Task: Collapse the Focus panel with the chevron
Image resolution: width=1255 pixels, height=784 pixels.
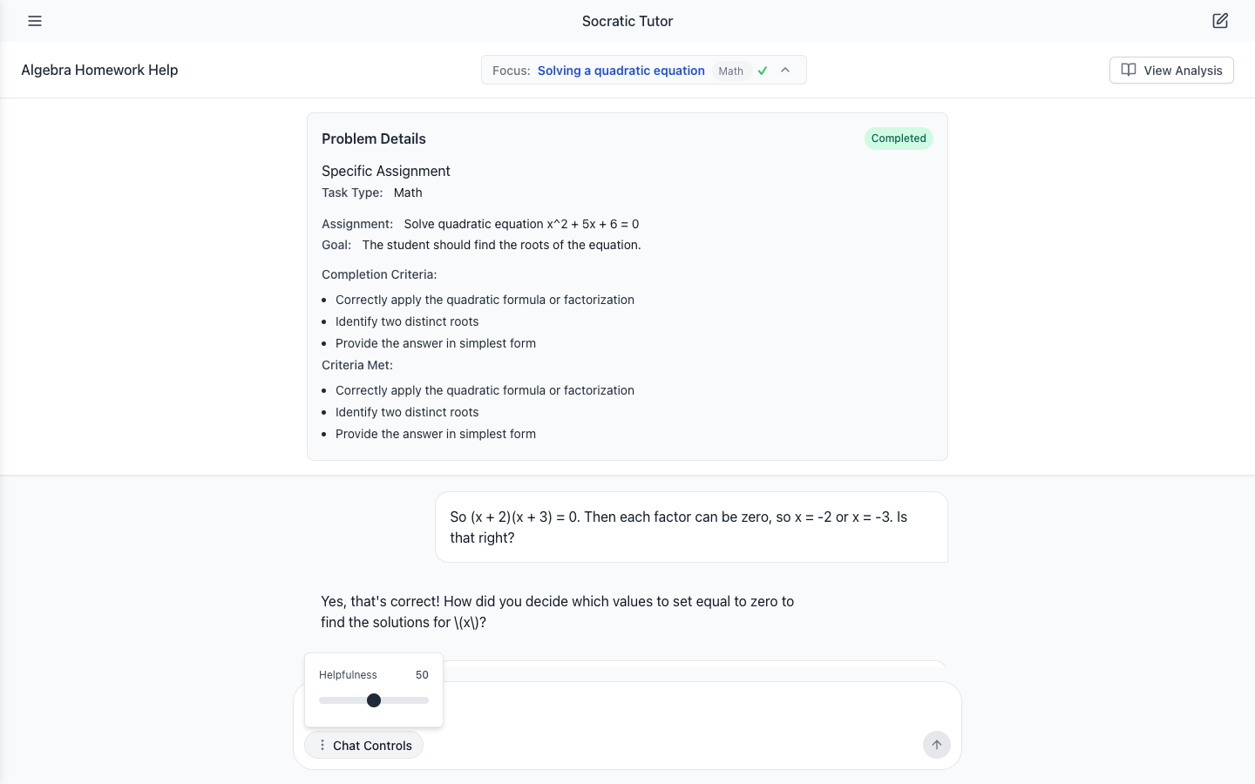Action: click(x=785, y=70)
